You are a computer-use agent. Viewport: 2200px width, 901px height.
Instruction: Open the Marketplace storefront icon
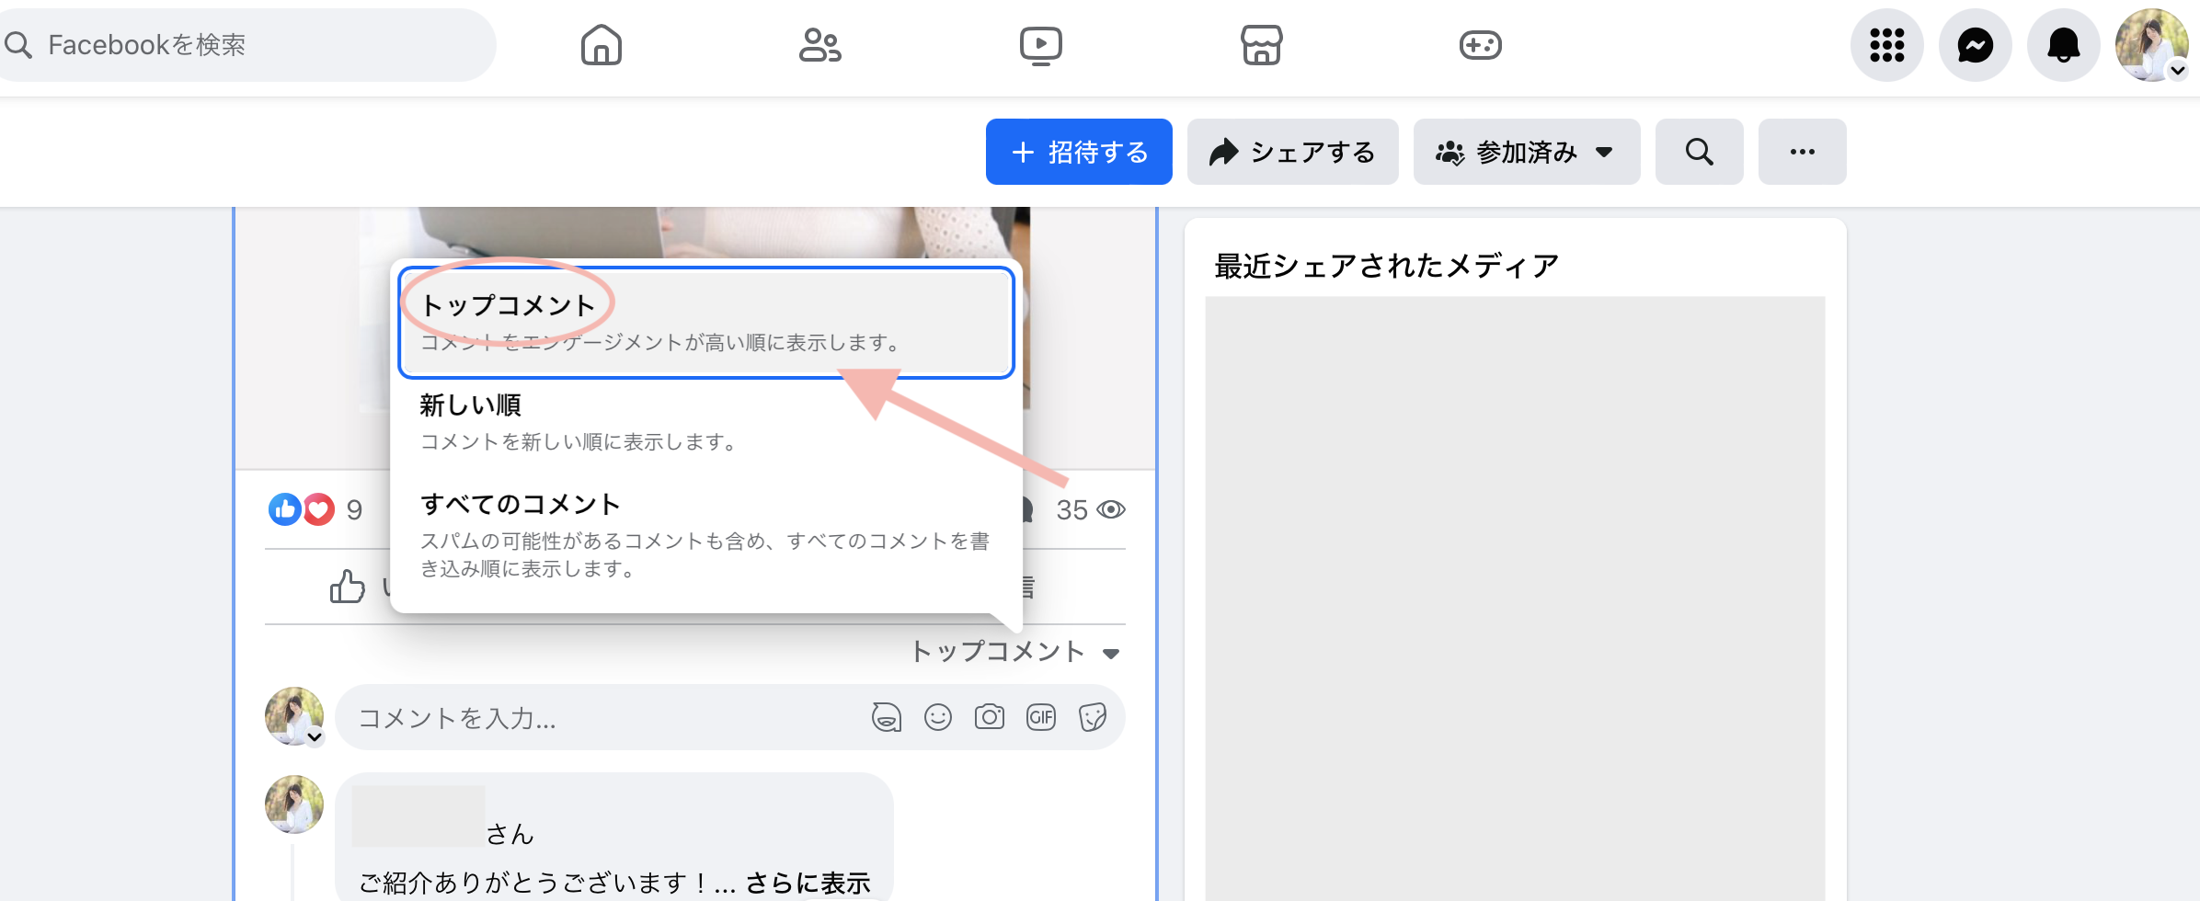point(1261,45)
